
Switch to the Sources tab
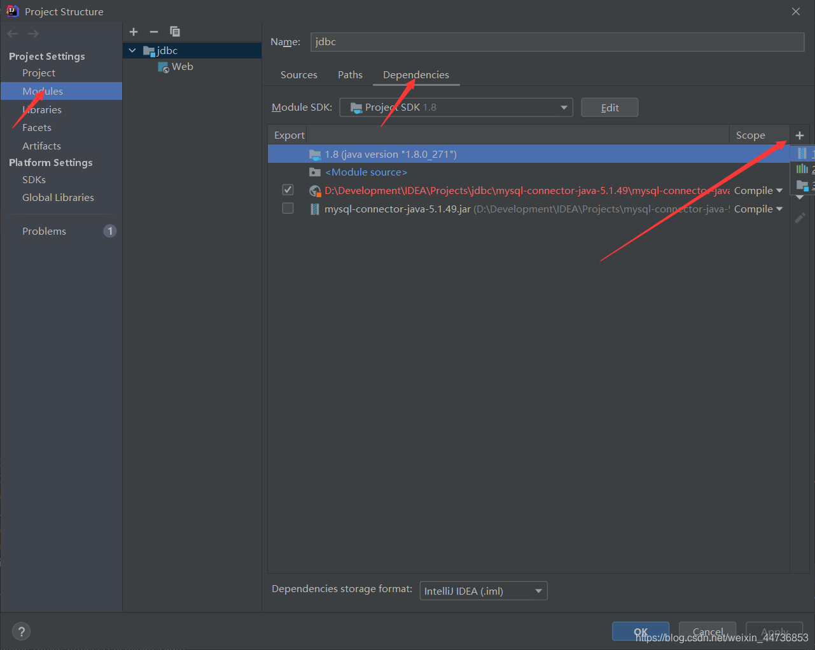(x=299, y=75)
